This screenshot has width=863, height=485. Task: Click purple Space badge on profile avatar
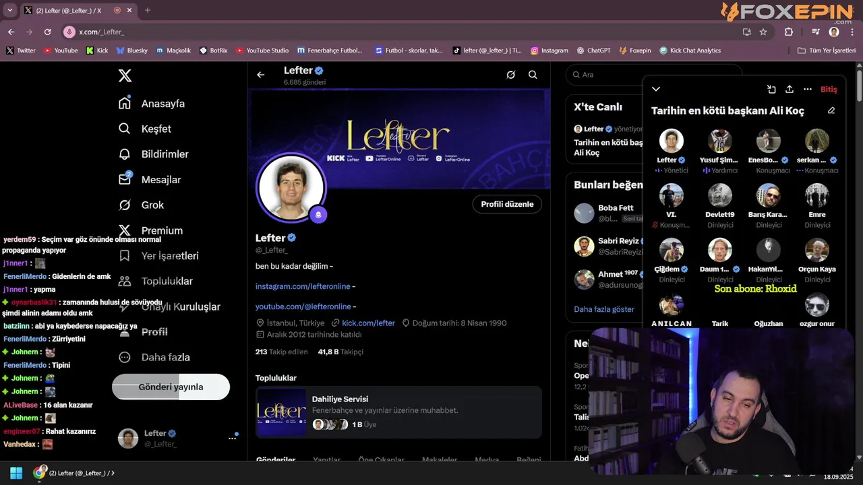click(318, 214)
